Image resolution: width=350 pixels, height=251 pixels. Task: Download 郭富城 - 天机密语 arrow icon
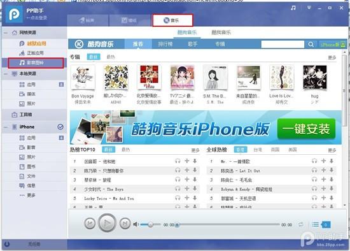tap(332, 197)
